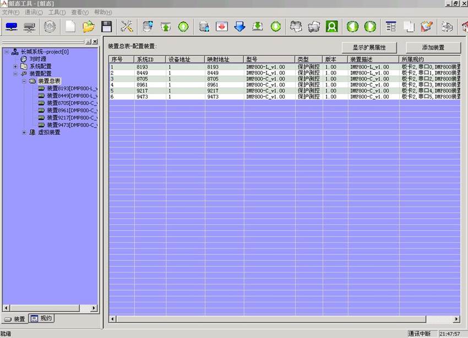Open the 文件(F) menu
468x338 pixels.
pyautogui.click(x=10, y=12)
